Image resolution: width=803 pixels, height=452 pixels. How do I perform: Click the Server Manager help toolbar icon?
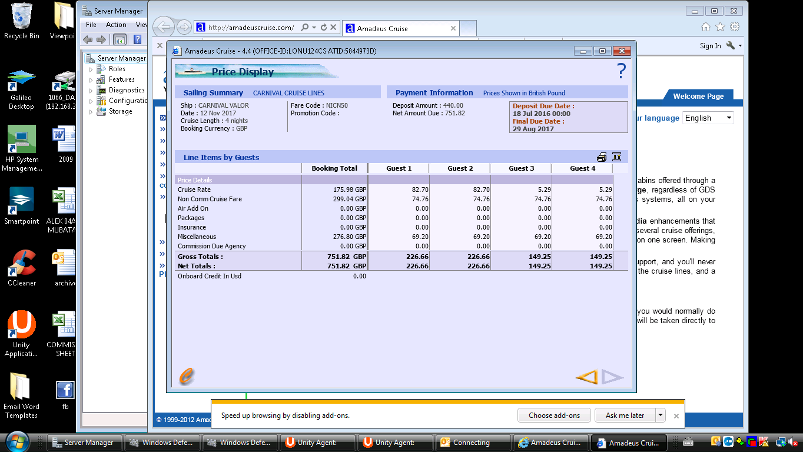[137, 39]
